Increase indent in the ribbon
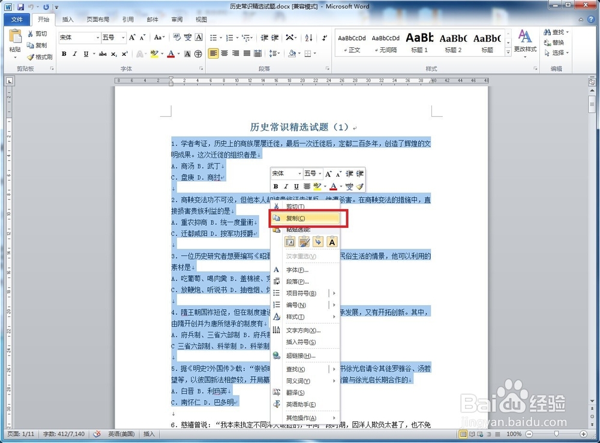Screen dimensions: 600x443 275,37
